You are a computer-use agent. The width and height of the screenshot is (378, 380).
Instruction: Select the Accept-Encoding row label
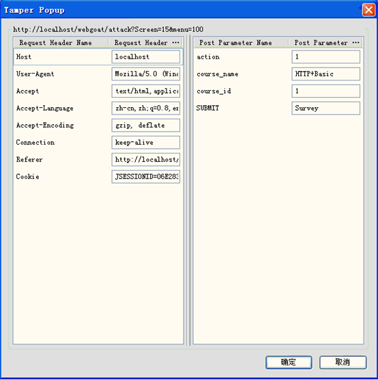point(45,126)
